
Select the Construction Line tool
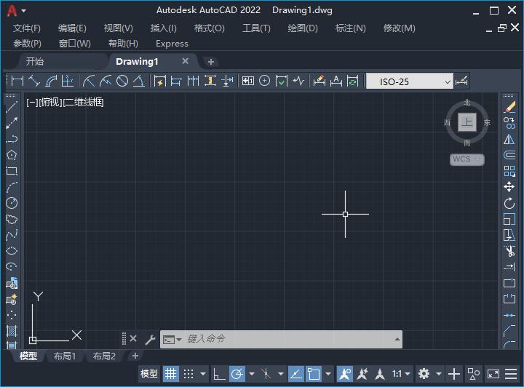[x=12, y=123]
